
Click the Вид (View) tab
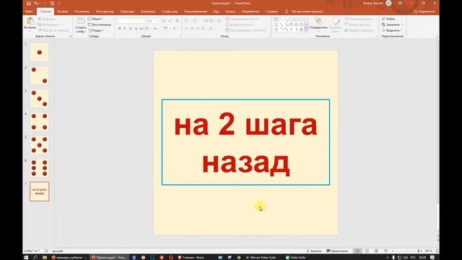click(x=217, y=12)
